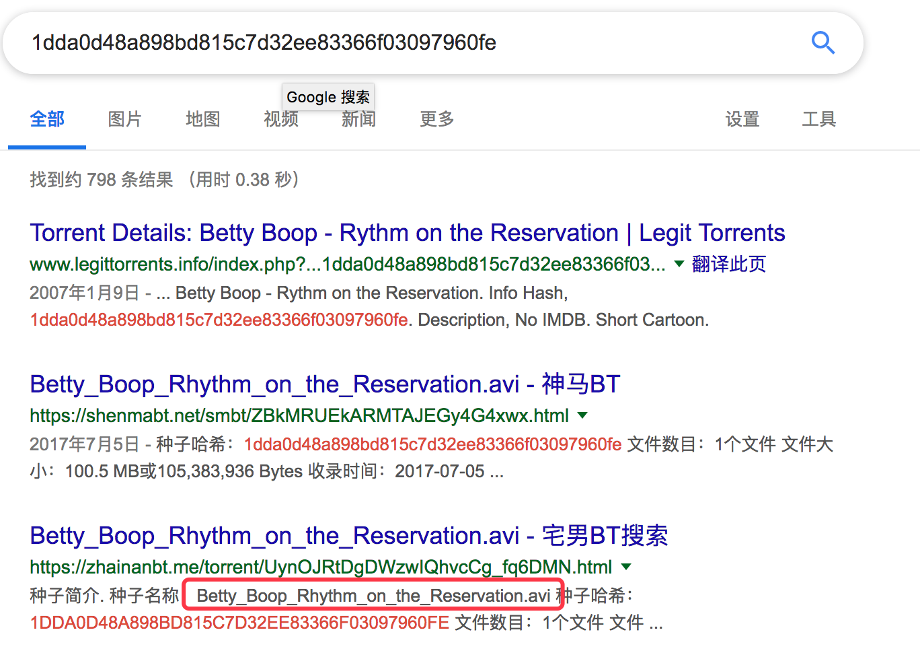Click red lowercase hash in Legit Torrents snippet
920x657 pixels.
pos(219,320)
